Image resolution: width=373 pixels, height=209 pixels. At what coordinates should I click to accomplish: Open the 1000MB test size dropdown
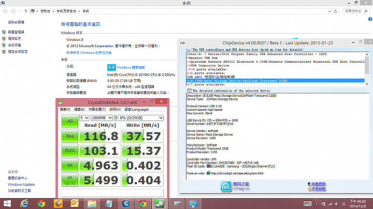click(102, 118)
